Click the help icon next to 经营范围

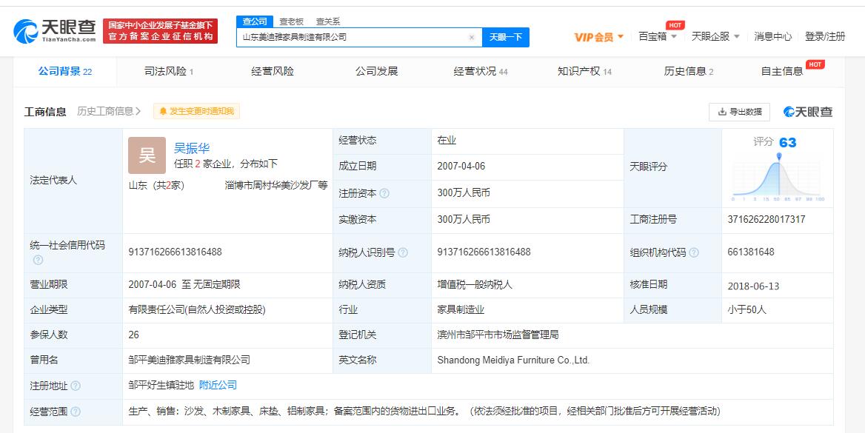pos(76,412)
